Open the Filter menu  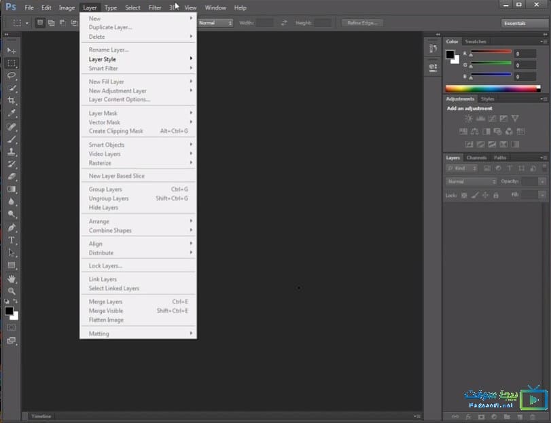click(x=155, y=7)
